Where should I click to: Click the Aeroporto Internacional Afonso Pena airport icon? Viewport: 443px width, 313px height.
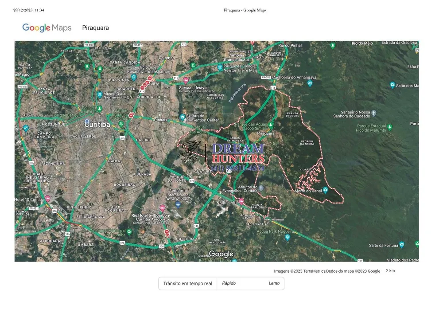coord(178,204)
